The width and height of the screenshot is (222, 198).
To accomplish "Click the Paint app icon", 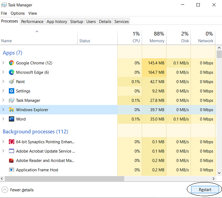I will (x=11, y=82).
